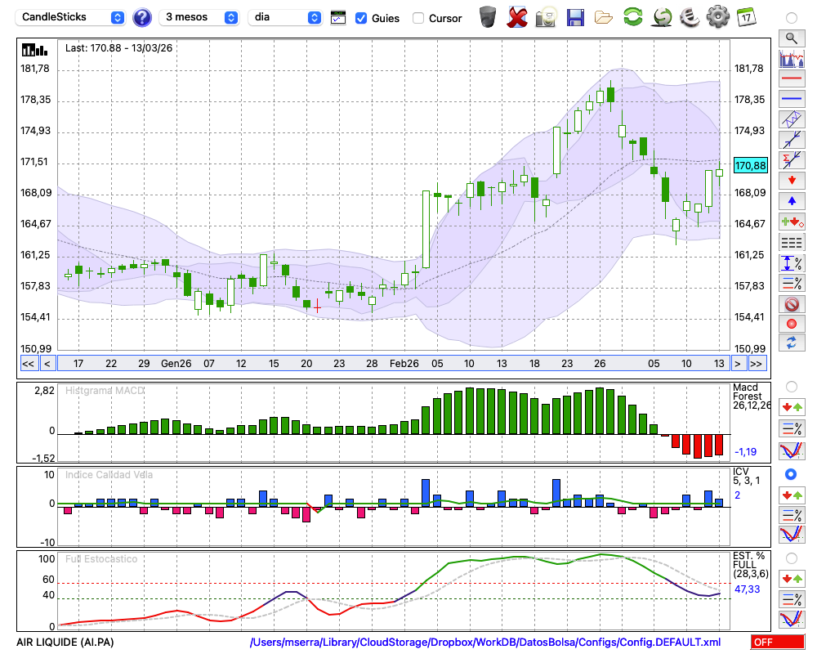Open settings with the gear icon
817x654 pixels.
[x=717, y=17]
